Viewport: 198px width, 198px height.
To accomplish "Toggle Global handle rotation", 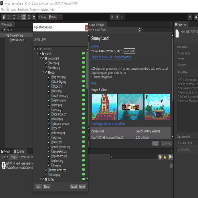I will click(53, 17).
